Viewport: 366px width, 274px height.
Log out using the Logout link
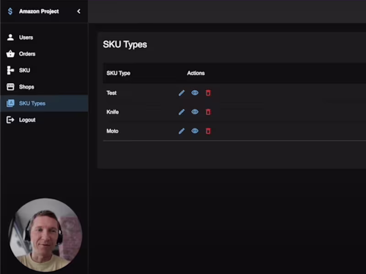pyautogui.click(x=44, y=120)
